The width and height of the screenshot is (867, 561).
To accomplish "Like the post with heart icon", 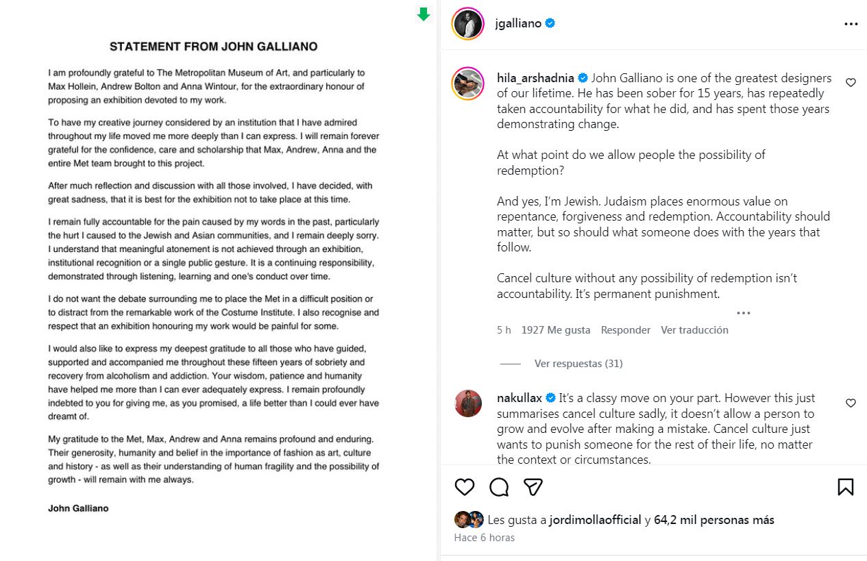I will click(x=465, y=487).
